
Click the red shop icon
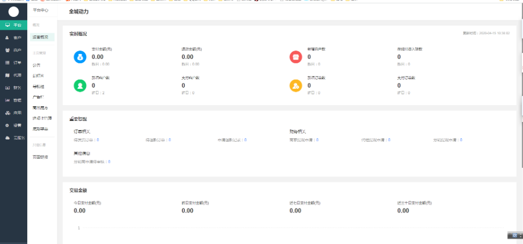pos(296,57)
